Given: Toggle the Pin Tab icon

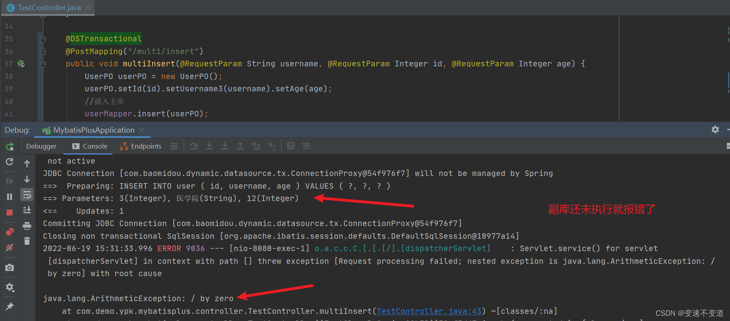Looking at the screenshot, I should [x=10, y=306].
